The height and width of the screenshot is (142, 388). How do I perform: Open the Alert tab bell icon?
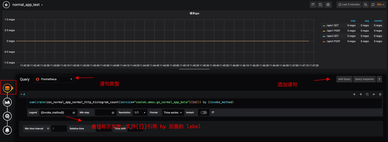click(8, 130)
